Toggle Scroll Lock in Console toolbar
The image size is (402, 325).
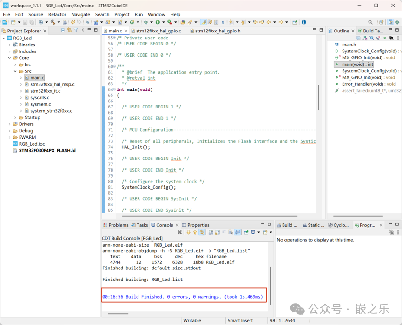pyautogui.click(x=217, y=232)
